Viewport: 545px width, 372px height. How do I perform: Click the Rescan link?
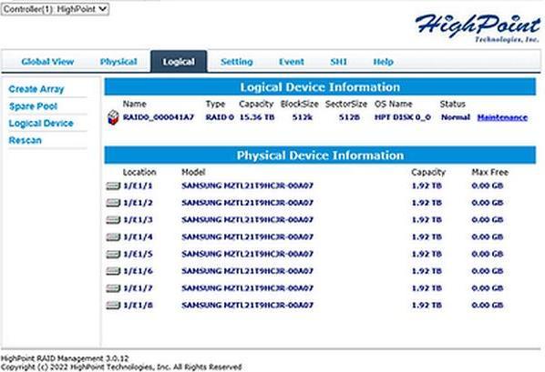pos(25,140)
